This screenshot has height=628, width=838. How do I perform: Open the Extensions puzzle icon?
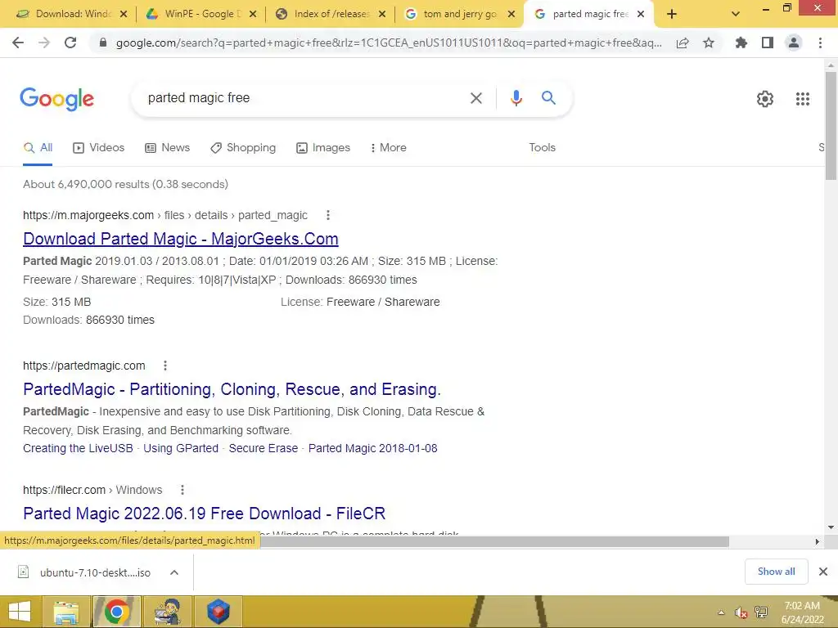[741, 43]
